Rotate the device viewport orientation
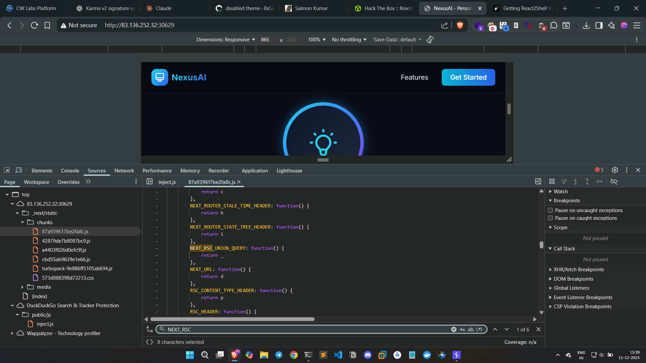Screen dimensions: 646x363 (430, 40)
